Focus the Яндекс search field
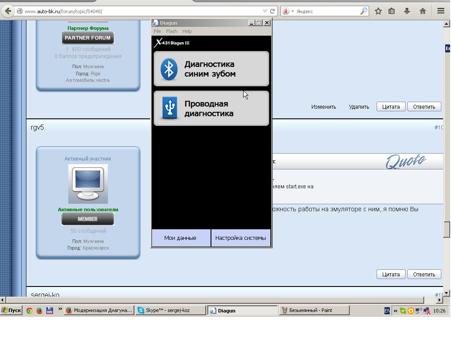Viewport: 451px width, 338px height. point(327,11)
